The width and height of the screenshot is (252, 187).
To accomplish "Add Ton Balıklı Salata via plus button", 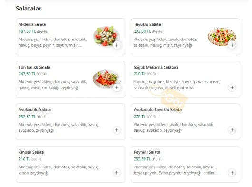I will pos(117,88).
